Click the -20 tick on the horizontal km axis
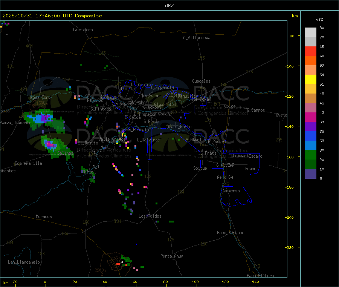Viewport: 339px width, 287px height. (x=14, y=282)
